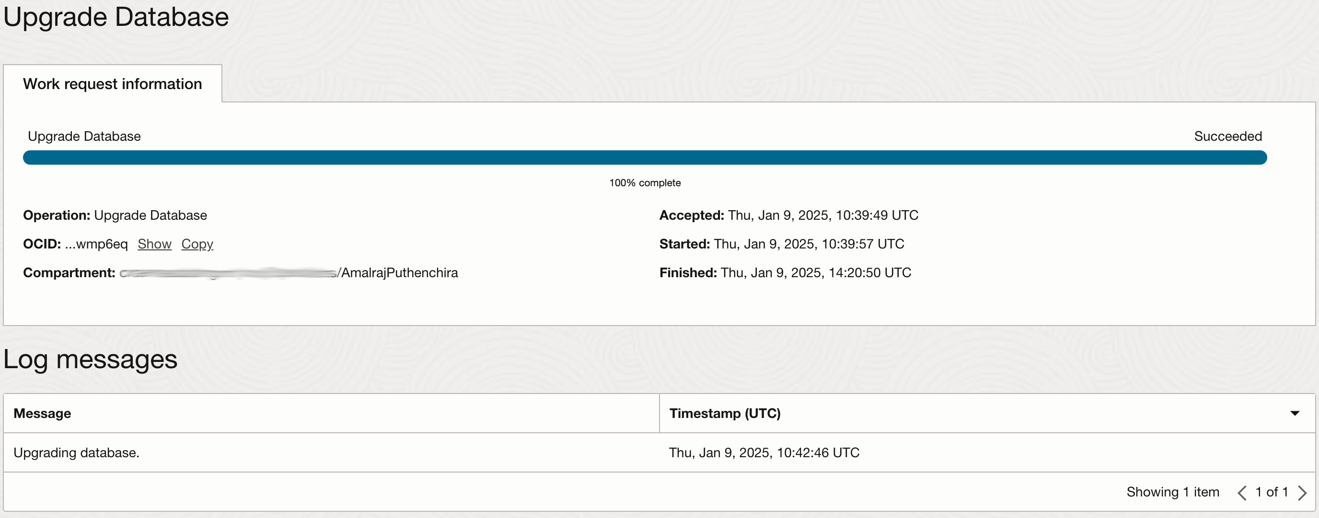Click the Finished time 14:20:50 UTC
Screen dimensions: 1319x518
click(x=816, y=272)
